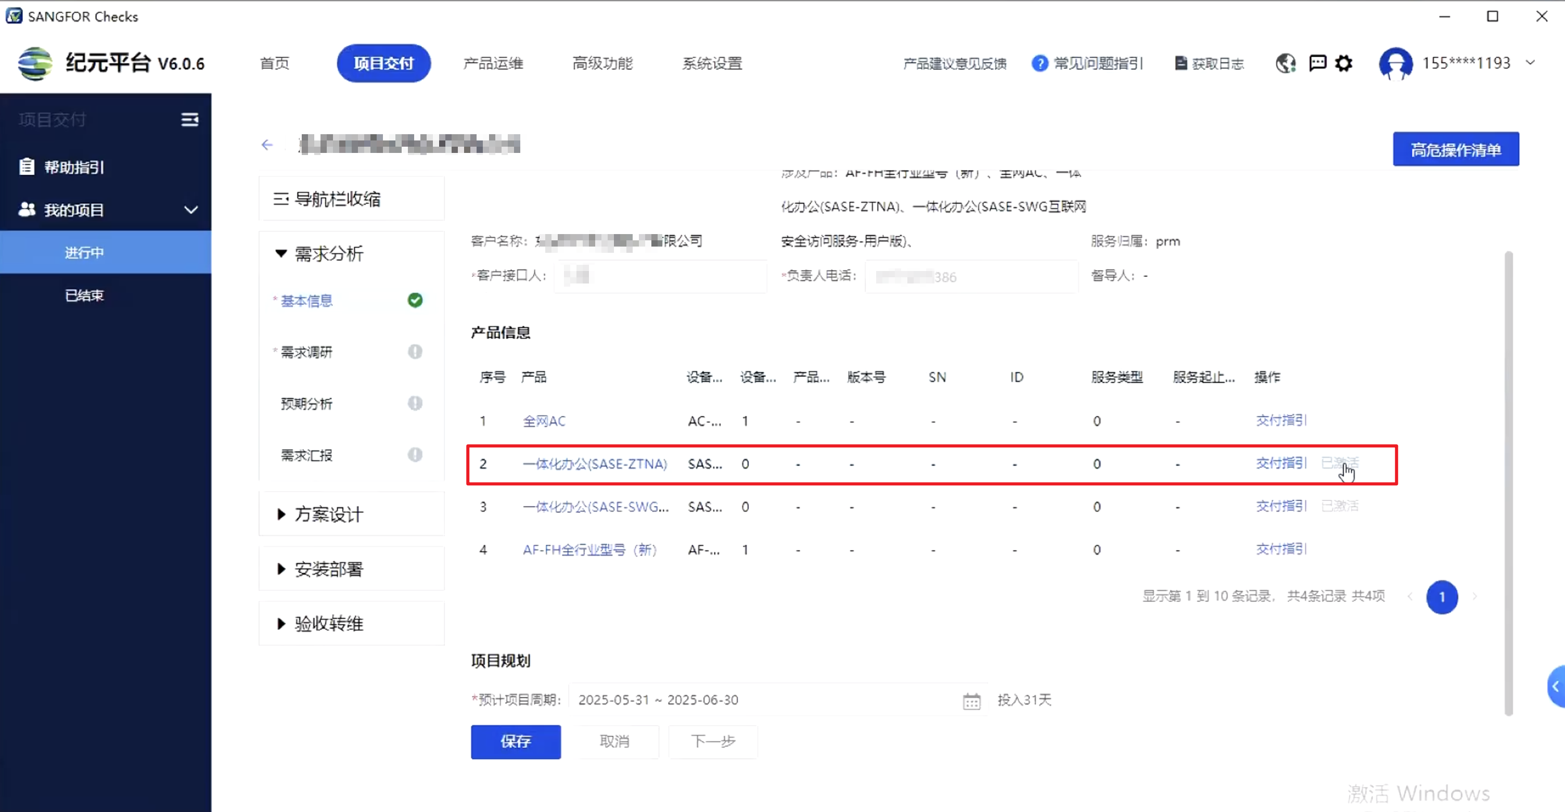This screenshot has height=812, width=1565.
Task: Click the back arrow beside project title
Action: click(x=267, y=145)
